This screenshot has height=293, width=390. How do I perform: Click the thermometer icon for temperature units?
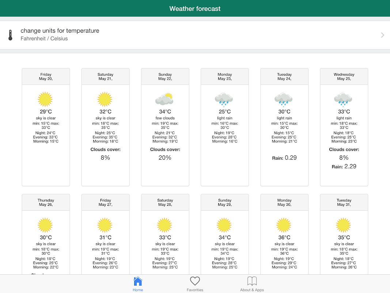click(x=10, y=35)
